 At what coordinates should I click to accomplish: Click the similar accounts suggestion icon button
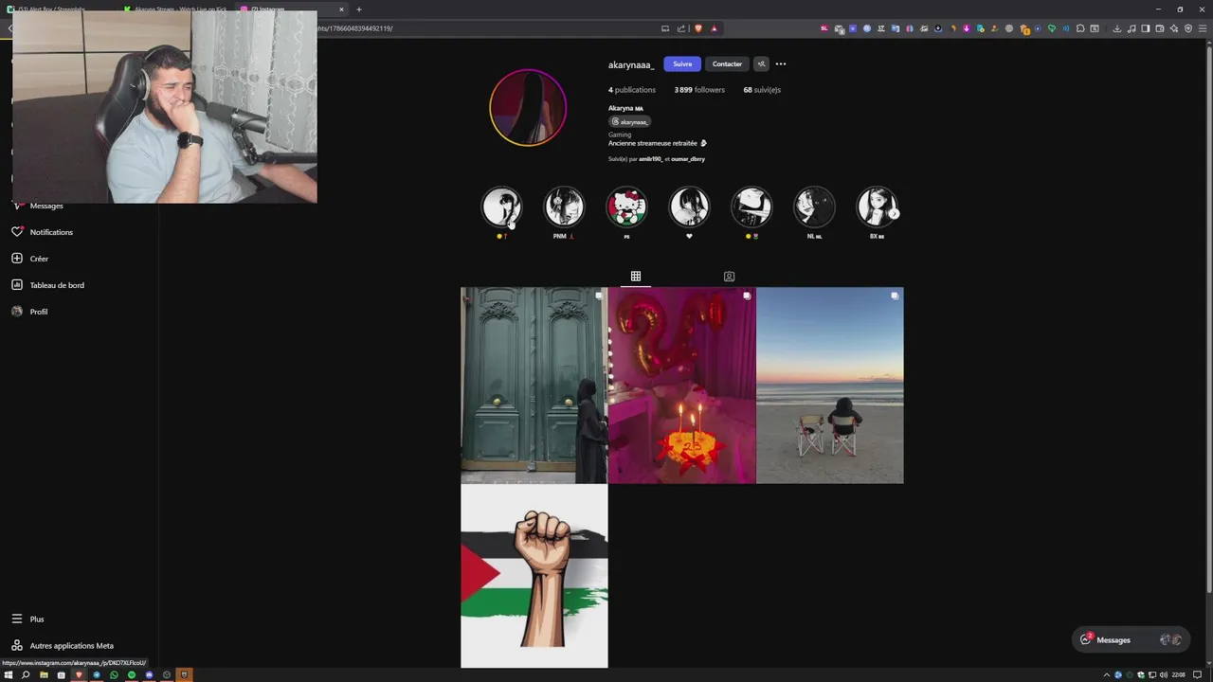[x=761, y=64]
